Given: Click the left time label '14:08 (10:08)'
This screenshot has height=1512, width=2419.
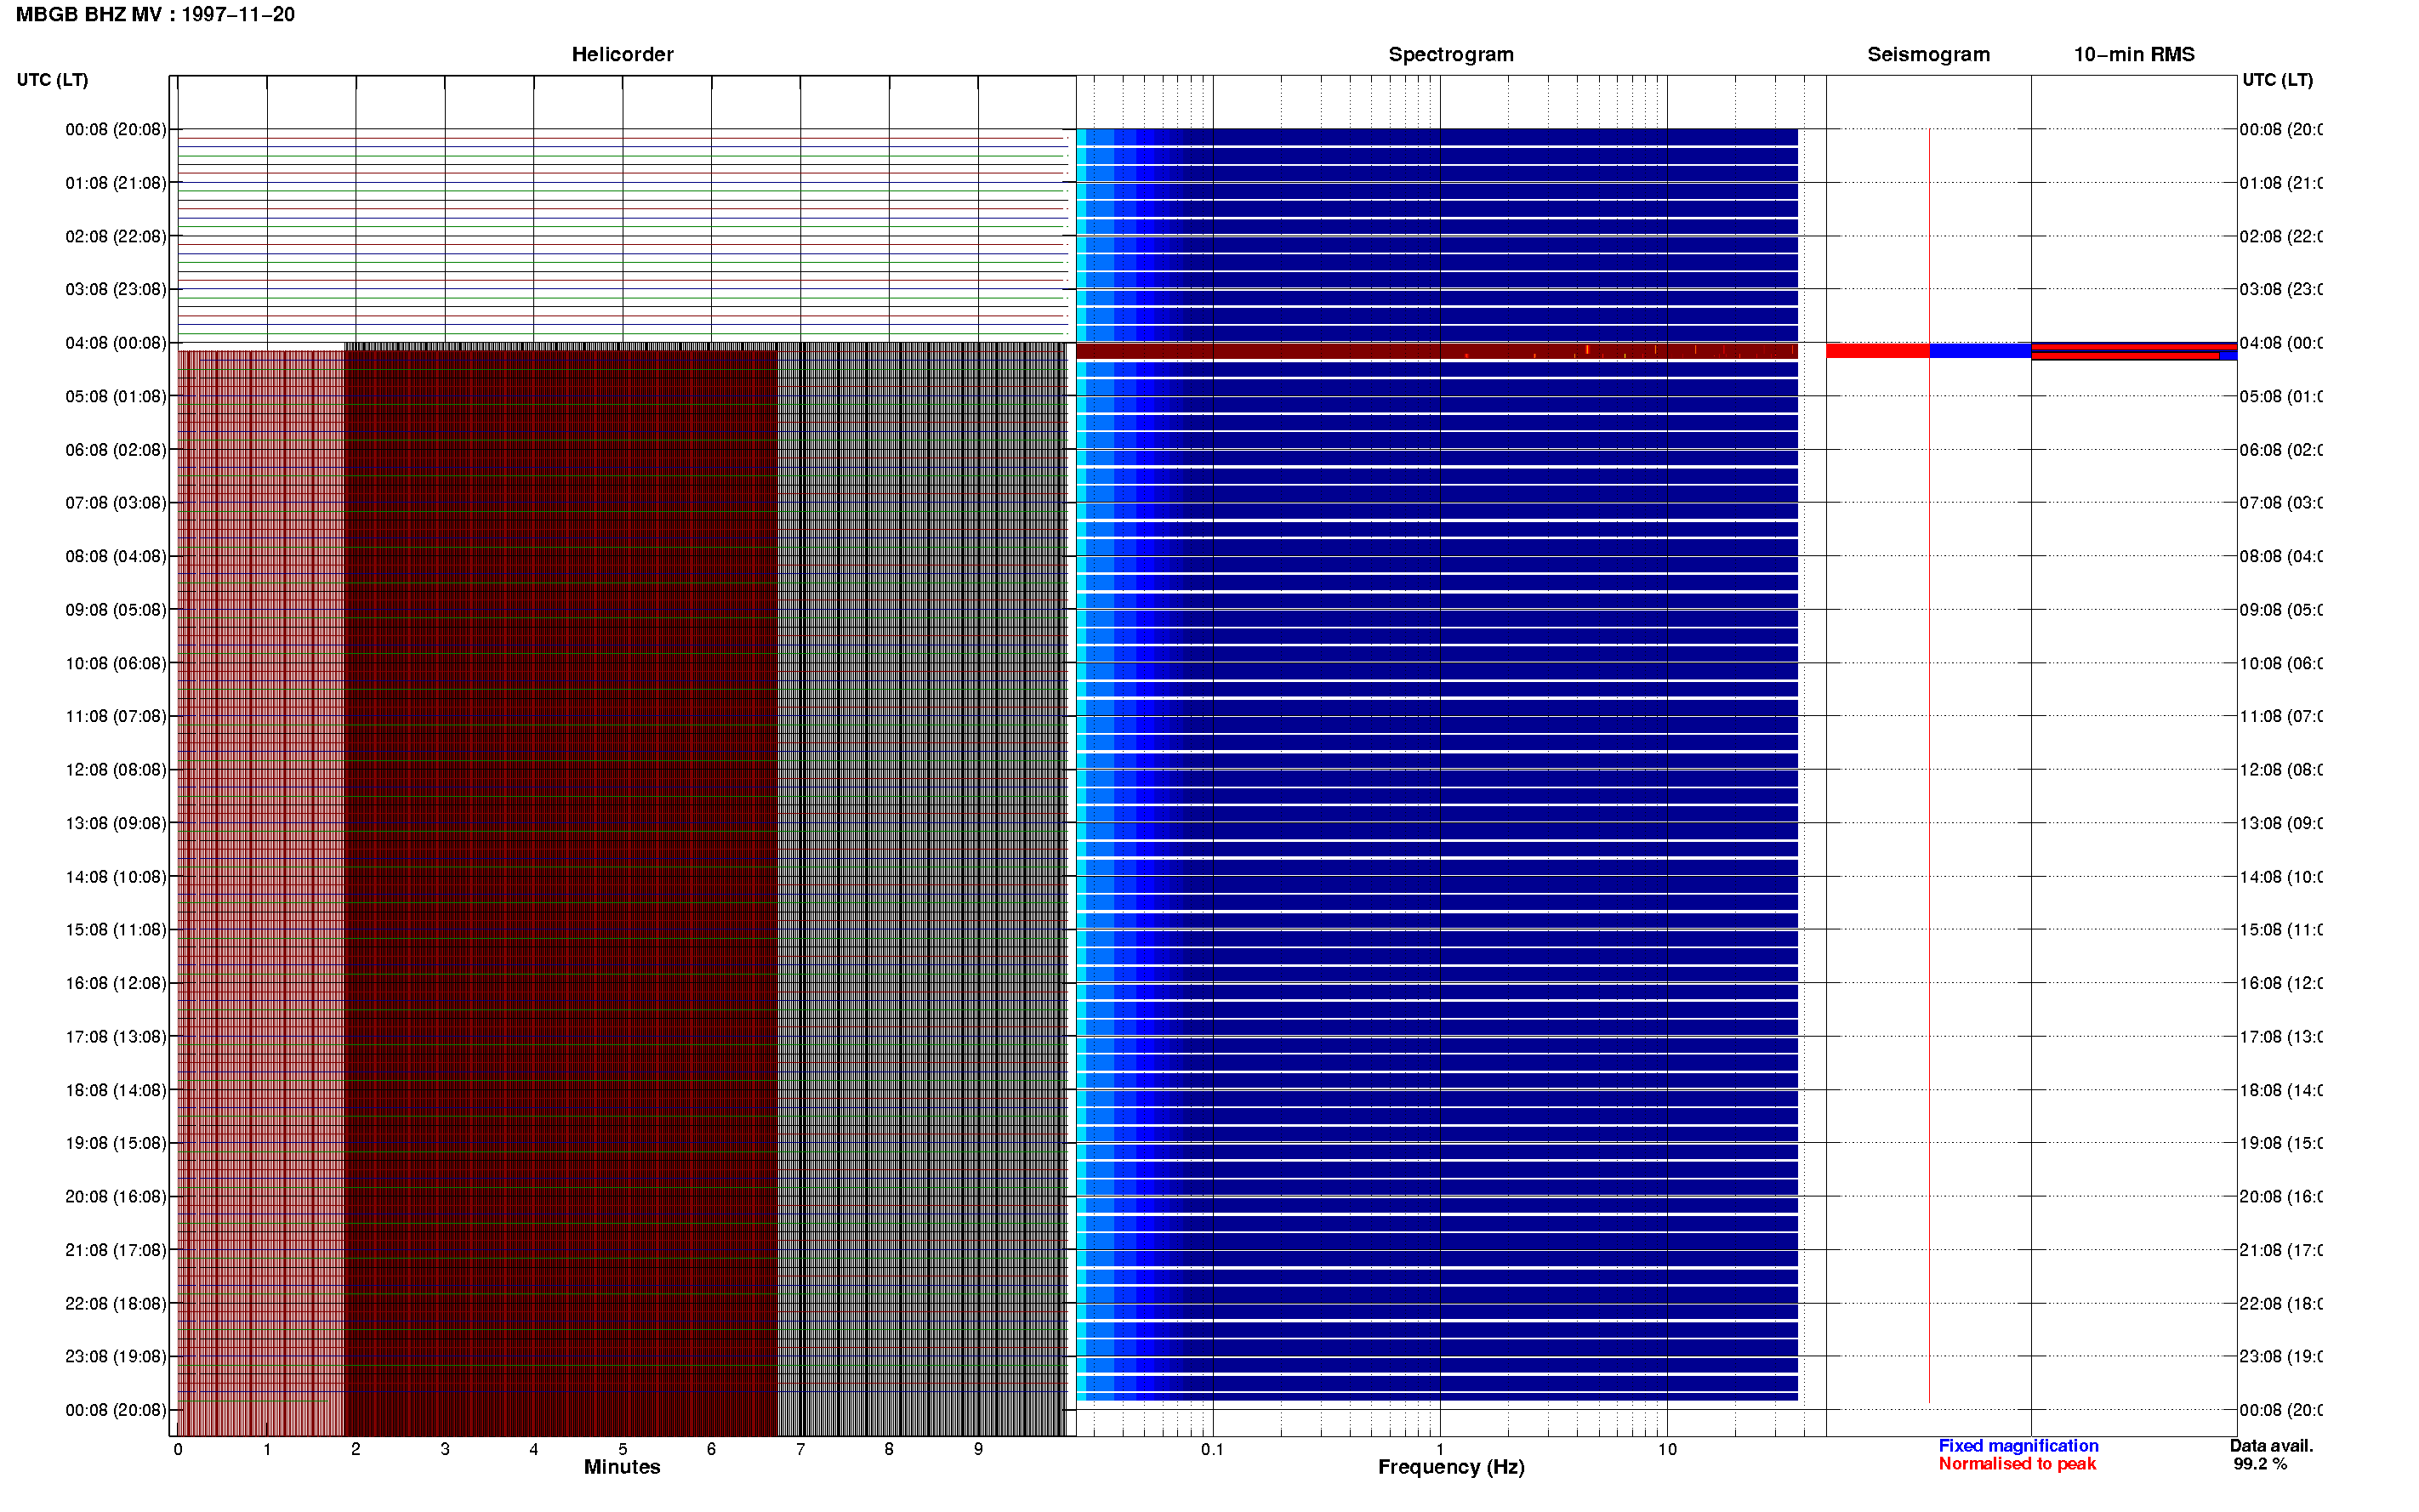Looking at the screenshot, I should click(x=116, y=877).
